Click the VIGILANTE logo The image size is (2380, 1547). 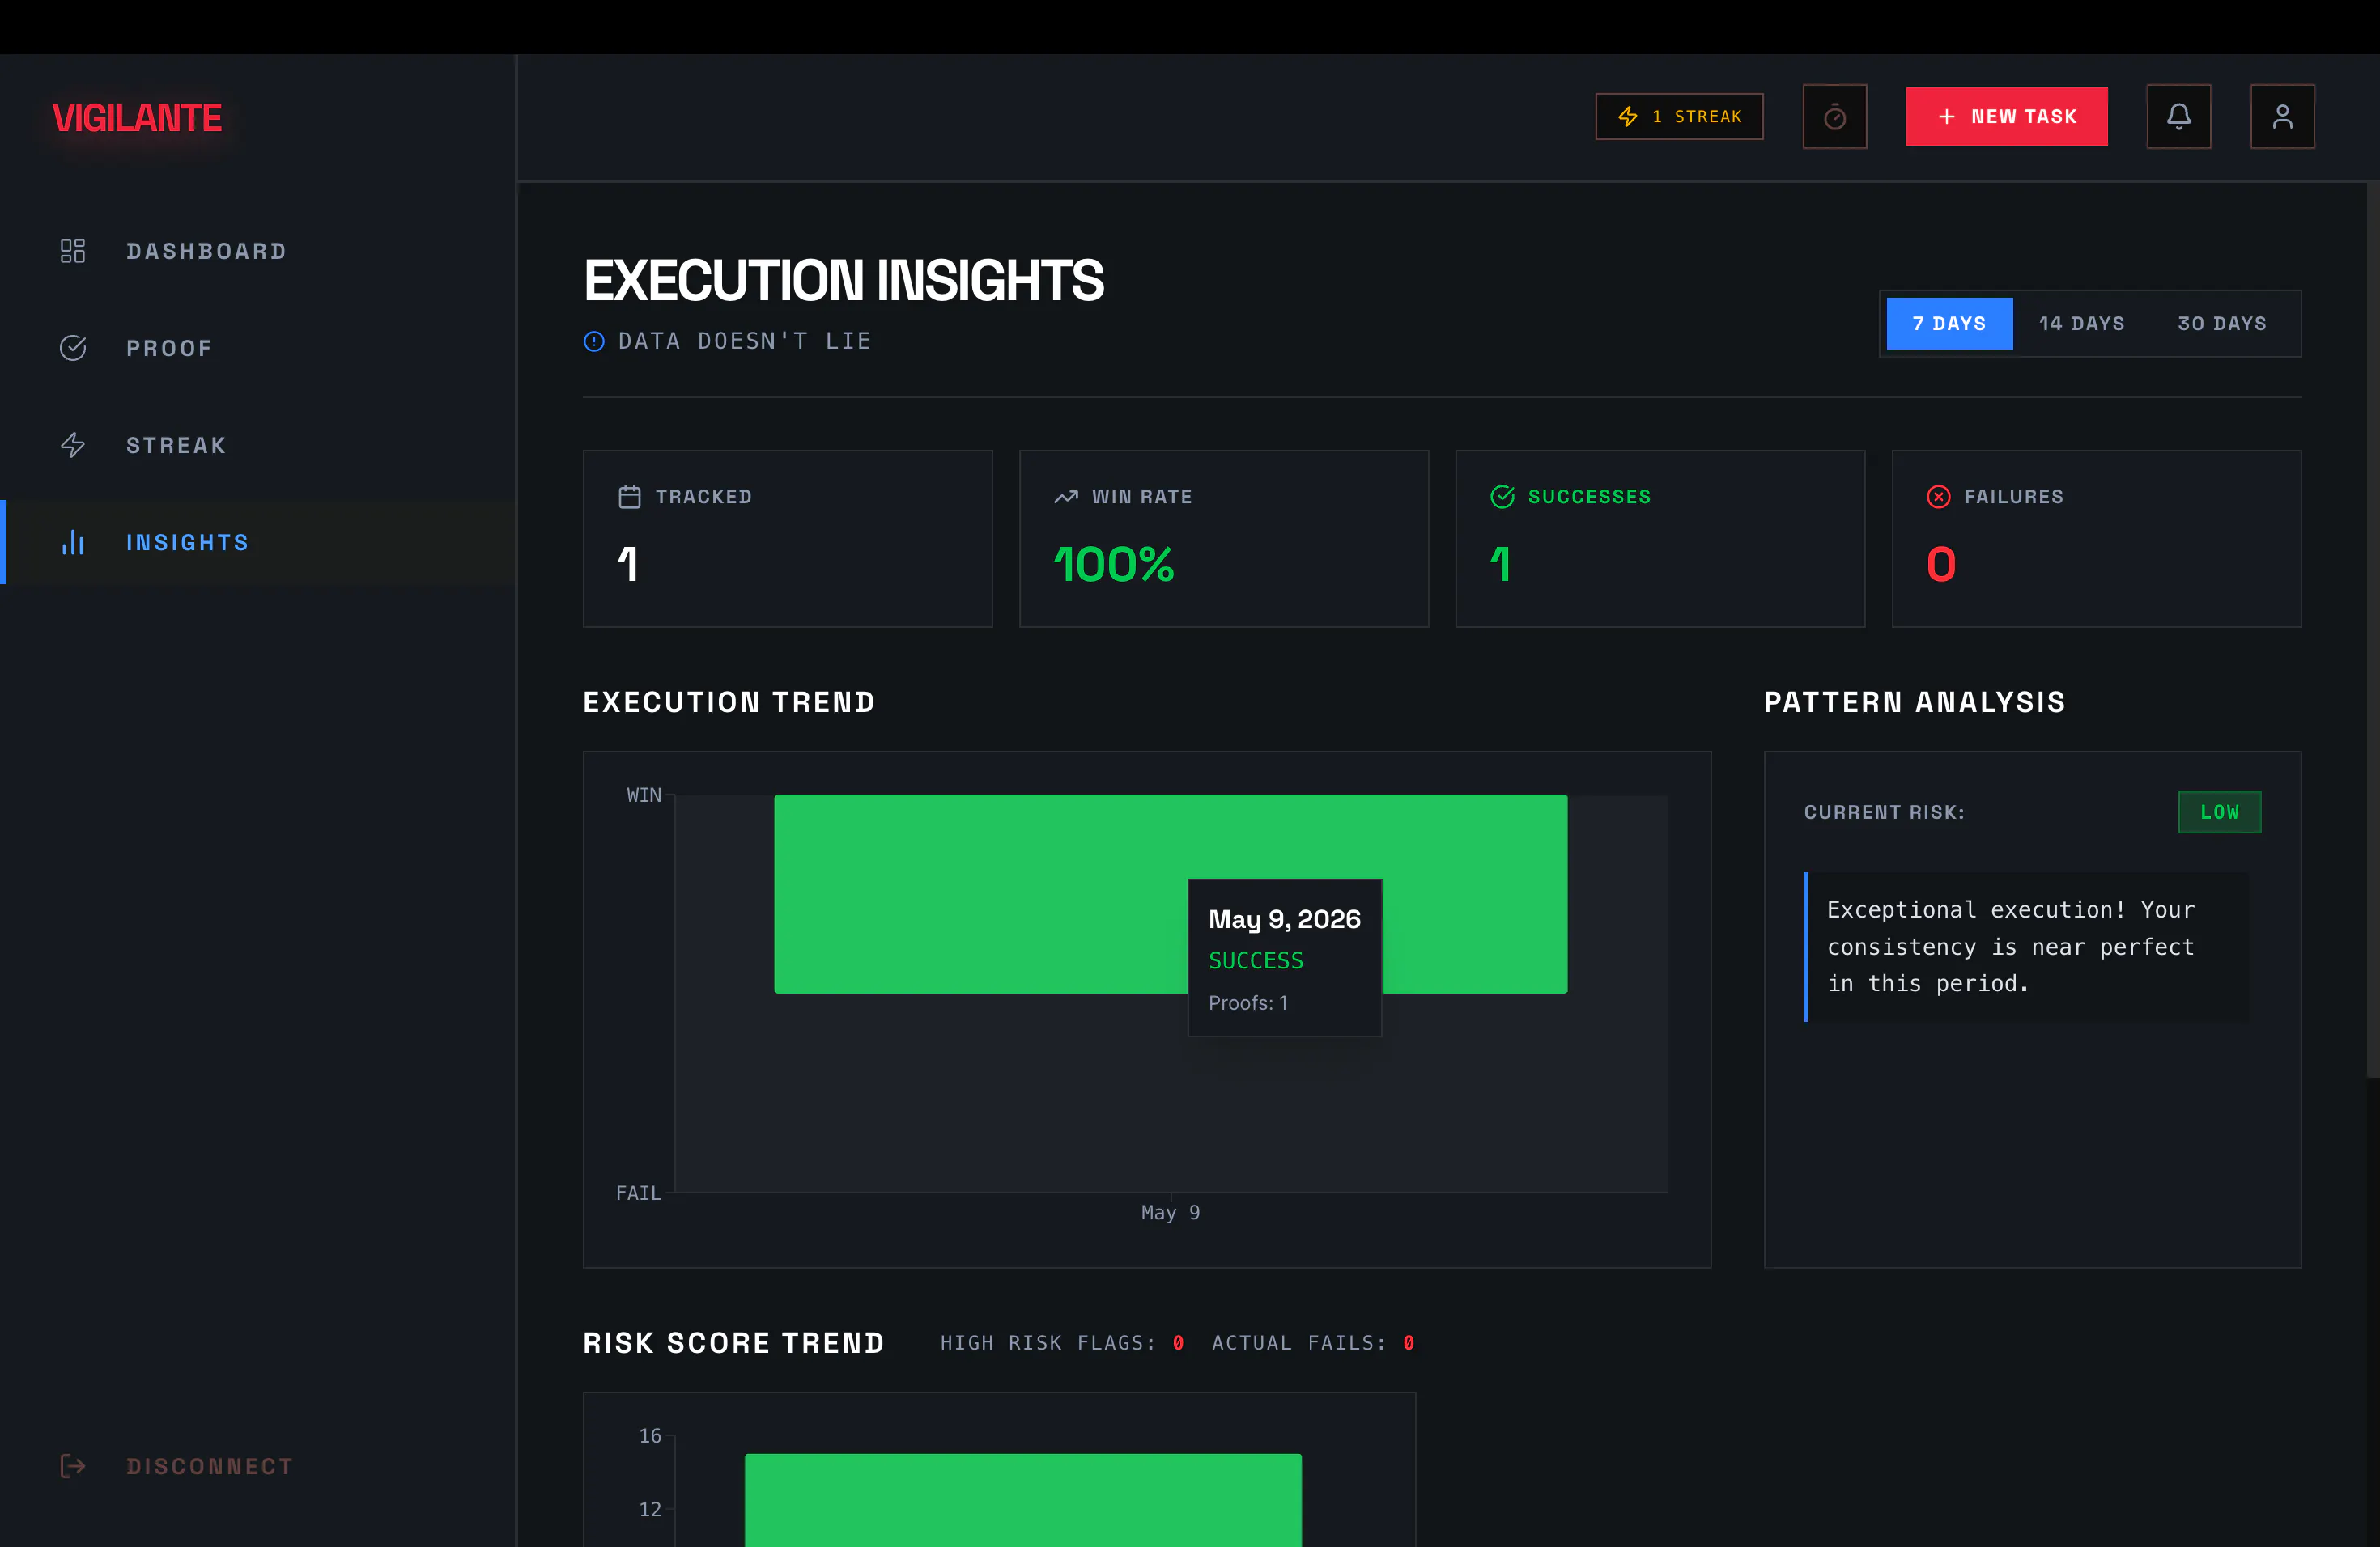click(x=137, y=118)
